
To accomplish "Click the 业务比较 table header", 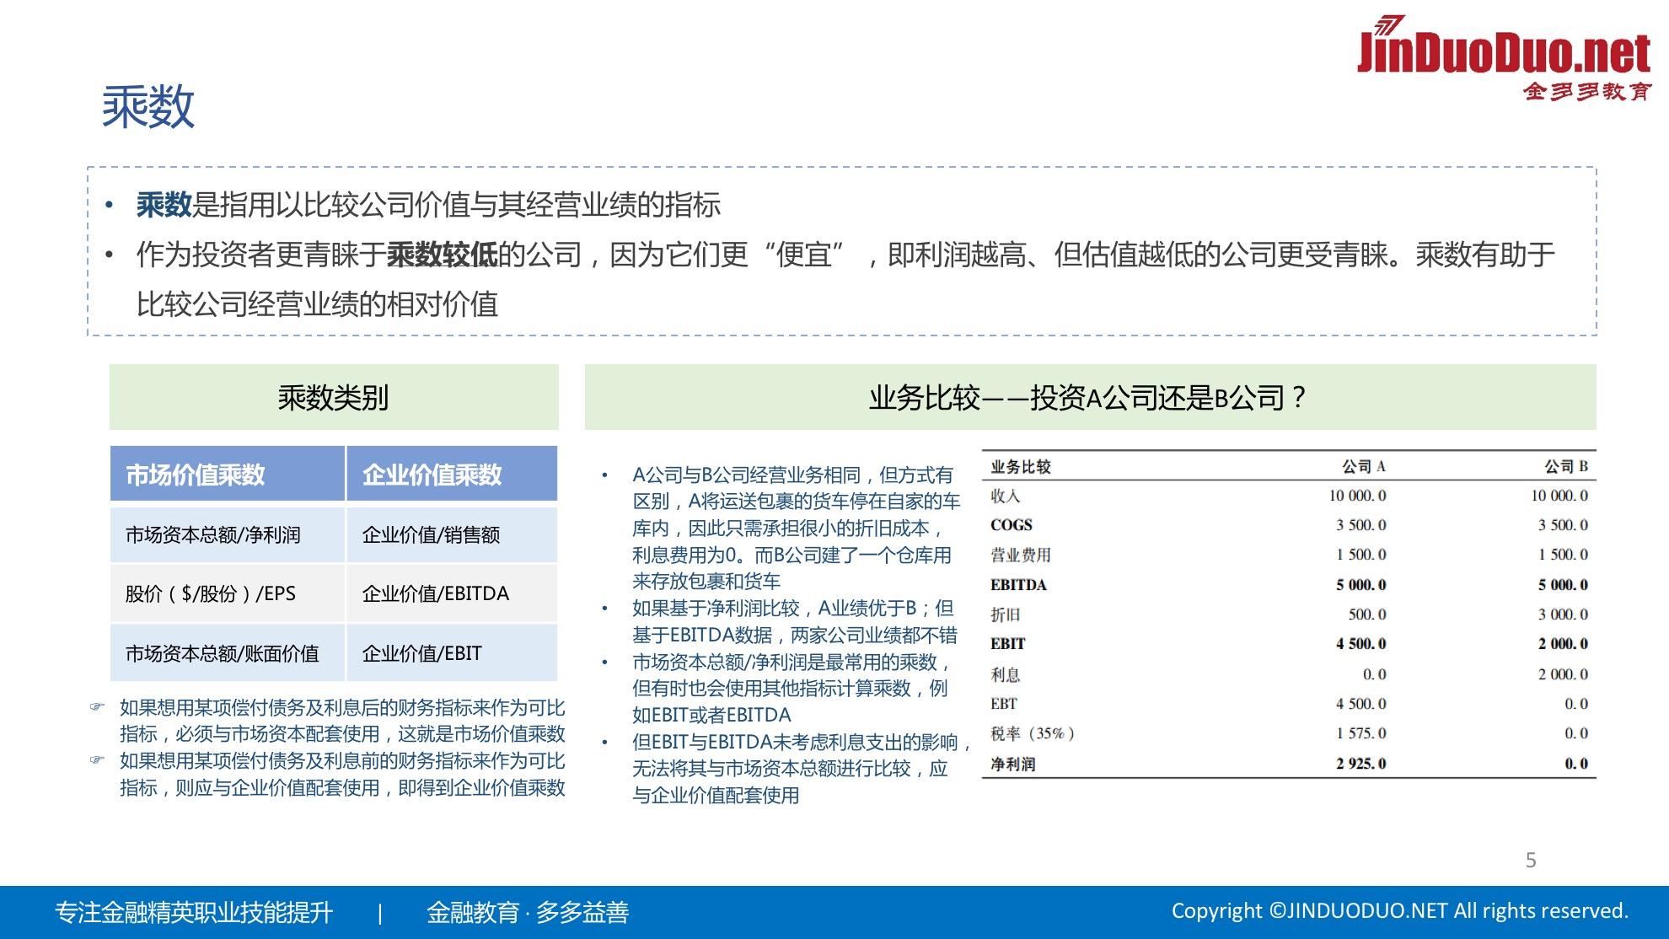I will 1021,466.
